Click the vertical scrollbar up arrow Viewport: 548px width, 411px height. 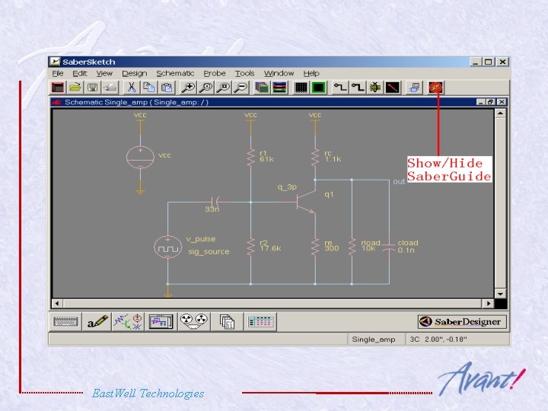(x=501, y=113)
